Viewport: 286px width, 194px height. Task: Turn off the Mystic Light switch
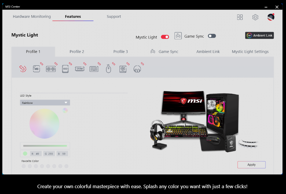(165, 37)
